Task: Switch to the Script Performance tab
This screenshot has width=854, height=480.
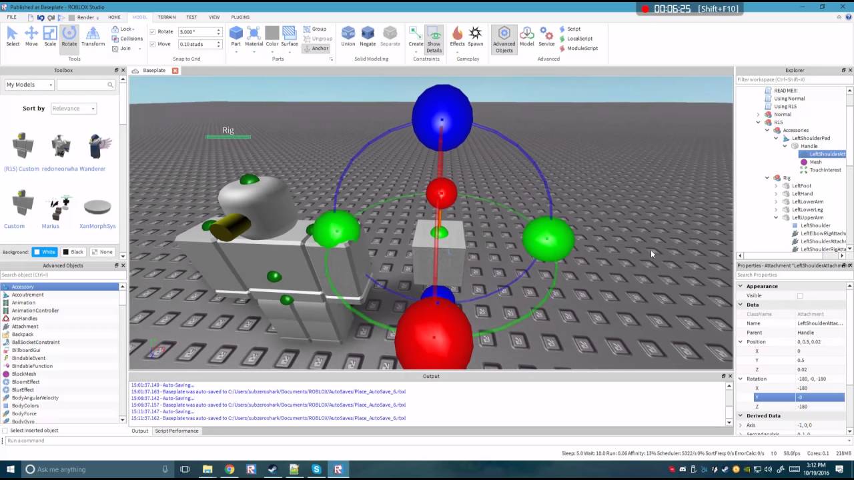Action: (x=177, y=431)
